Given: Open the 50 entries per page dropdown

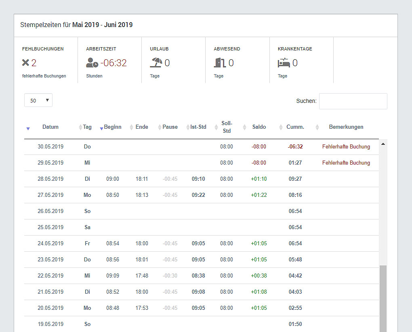Looking at the screenshot, I should [x=38, y=100].
